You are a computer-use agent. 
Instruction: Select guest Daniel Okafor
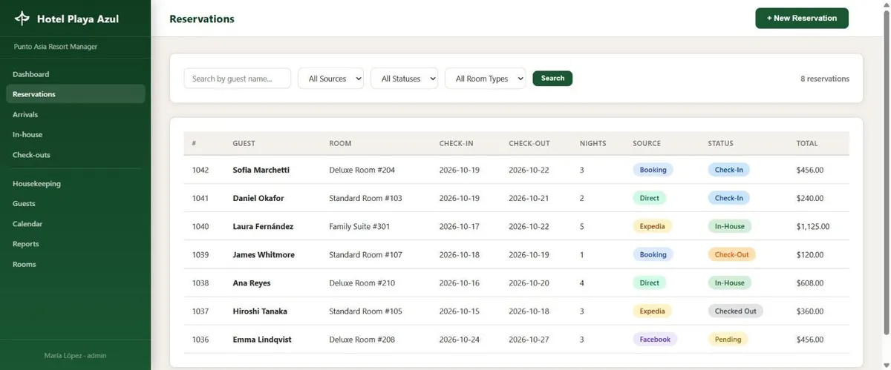(x=258, y=198)
